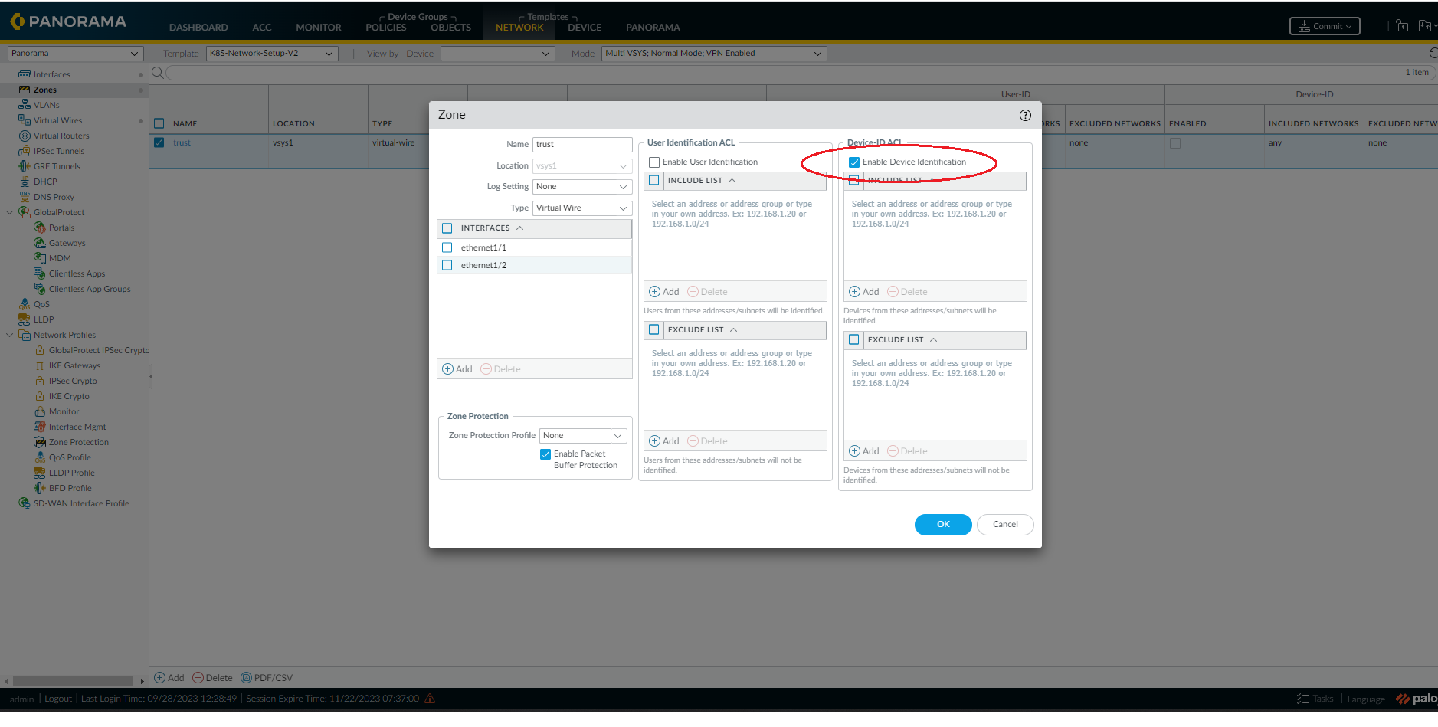Click the Zone dialog help icon

tap(1025, 115)
